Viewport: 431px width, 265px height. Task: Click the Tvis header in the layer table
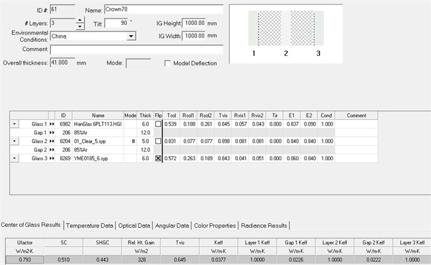pyautogui.click(x=223, y=116)
